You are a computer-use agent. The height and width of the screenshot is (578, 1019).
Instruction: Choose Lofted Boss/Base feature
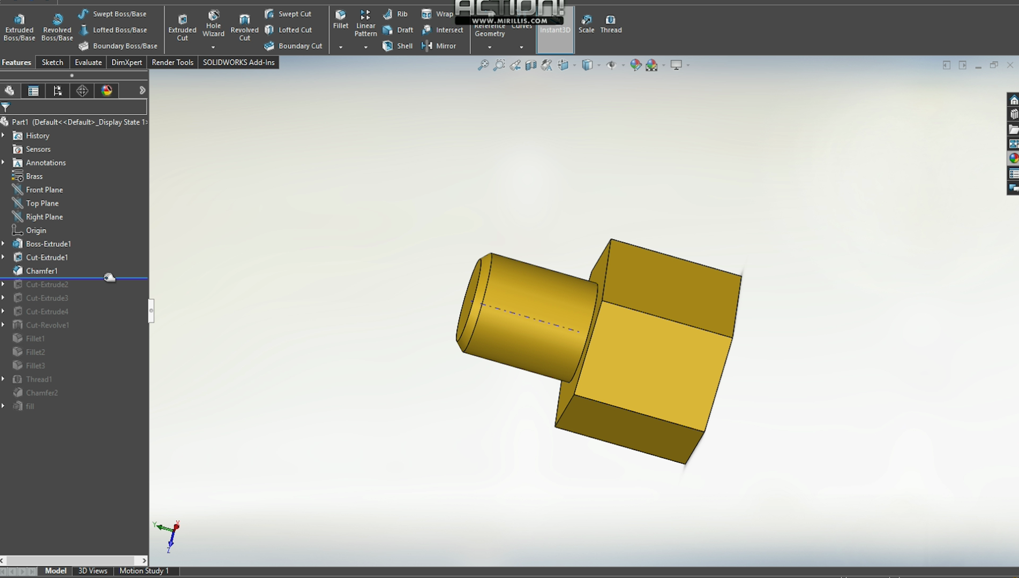pos(113,30)
